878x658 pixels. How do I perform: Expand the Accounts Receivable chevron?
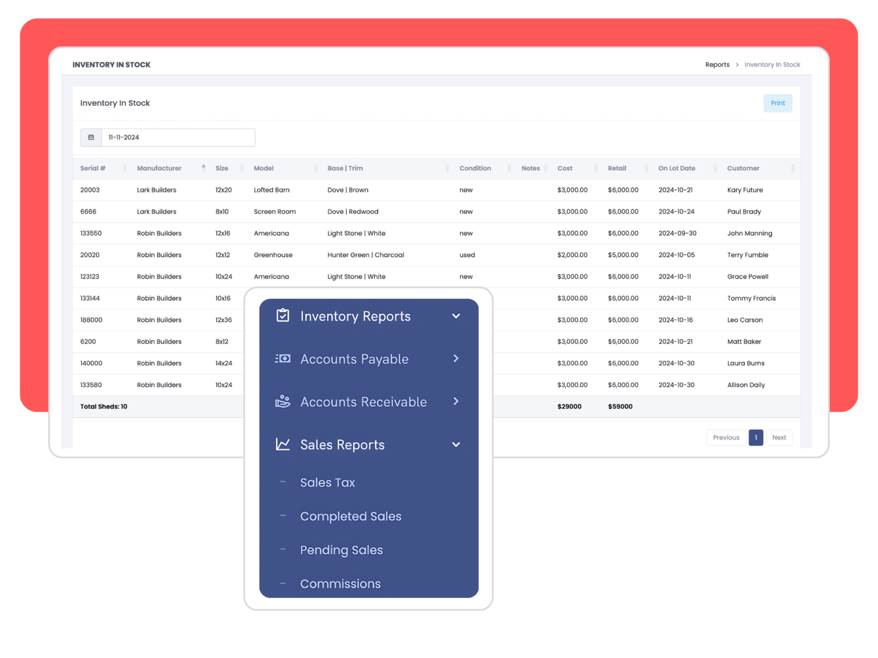click(456, 402)
